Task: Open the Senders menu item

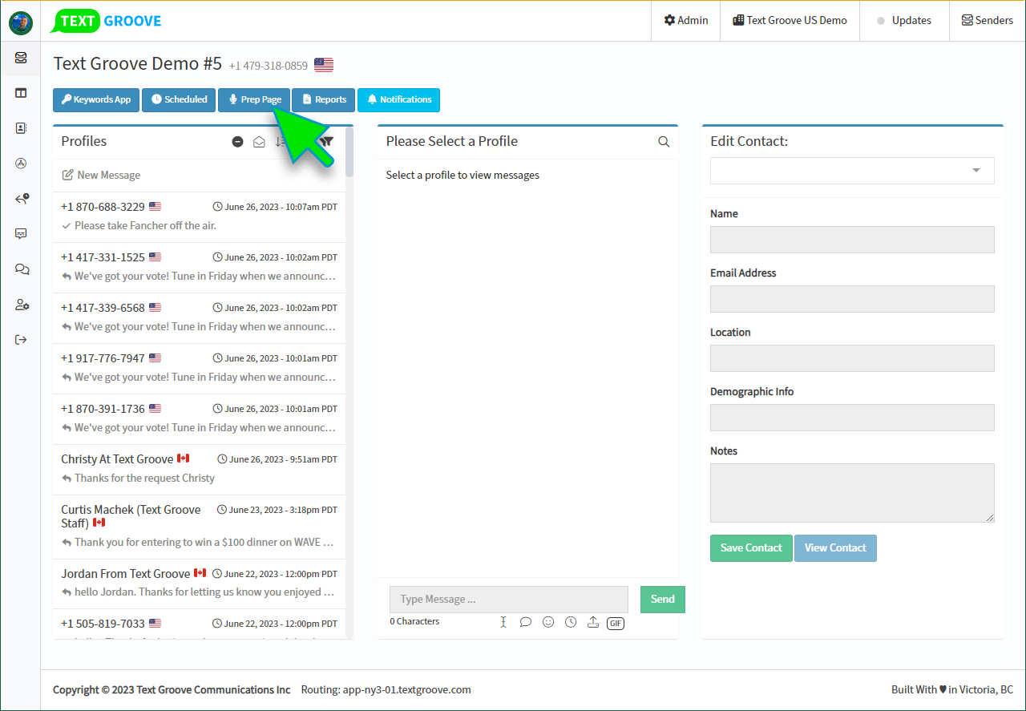Action: click(x=988, y=21)
